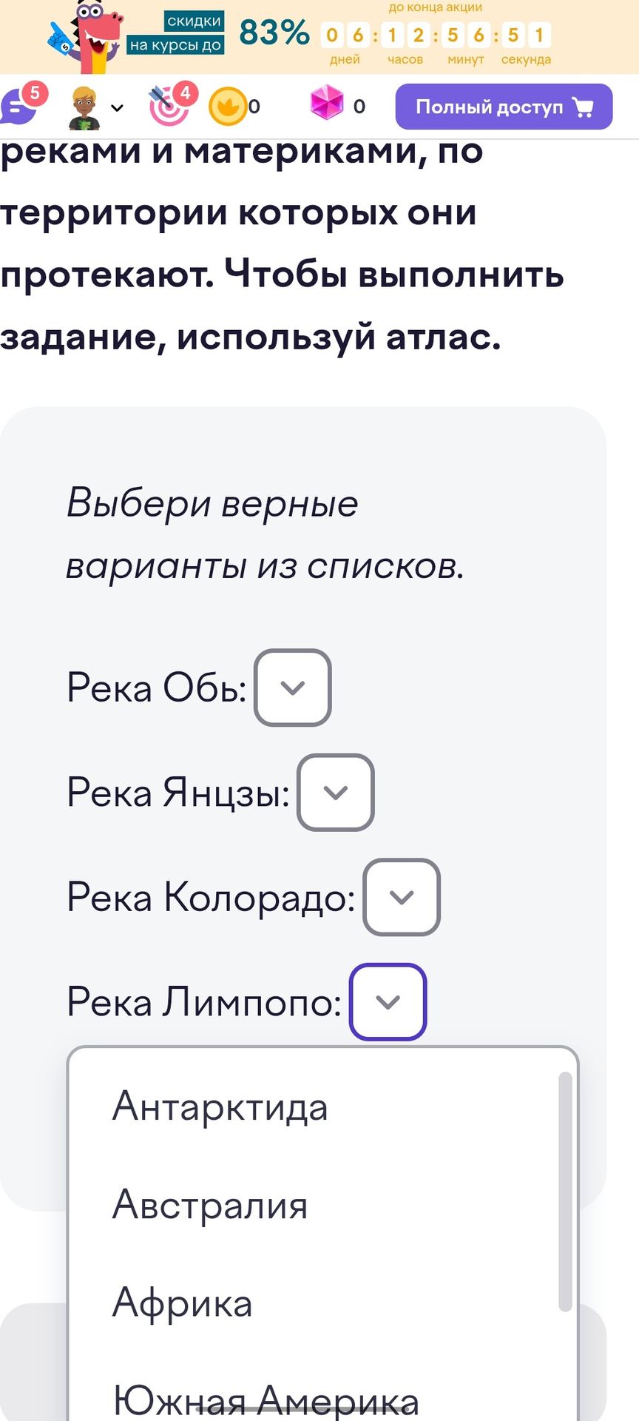
Task: Click the countdown timer in banner
Action: [436, 35]
